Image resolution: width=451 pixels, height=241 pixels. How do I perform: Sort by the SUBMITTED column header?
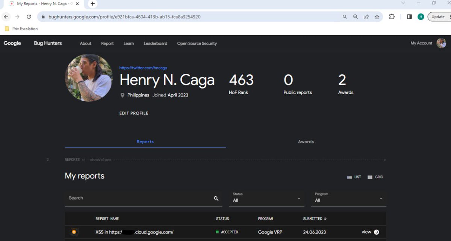(x=315, y=219)
